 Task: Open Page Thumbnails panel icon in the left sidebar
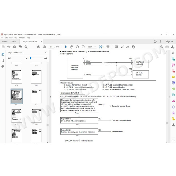tap(3, 54)
